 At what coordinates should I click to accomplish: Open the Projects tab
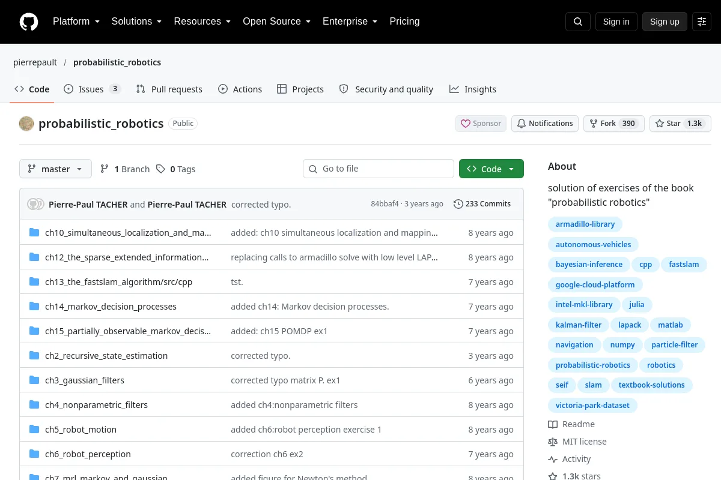[x=300, y=89]
